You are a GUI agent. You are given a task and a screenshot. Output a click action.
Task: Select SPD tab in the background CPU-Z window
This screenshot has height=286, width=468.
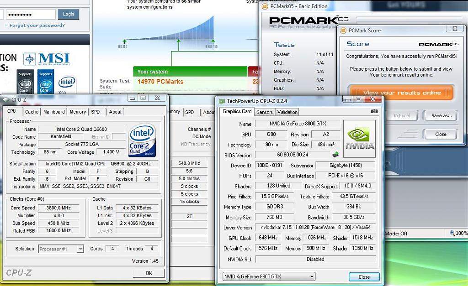tap(190, 112)
